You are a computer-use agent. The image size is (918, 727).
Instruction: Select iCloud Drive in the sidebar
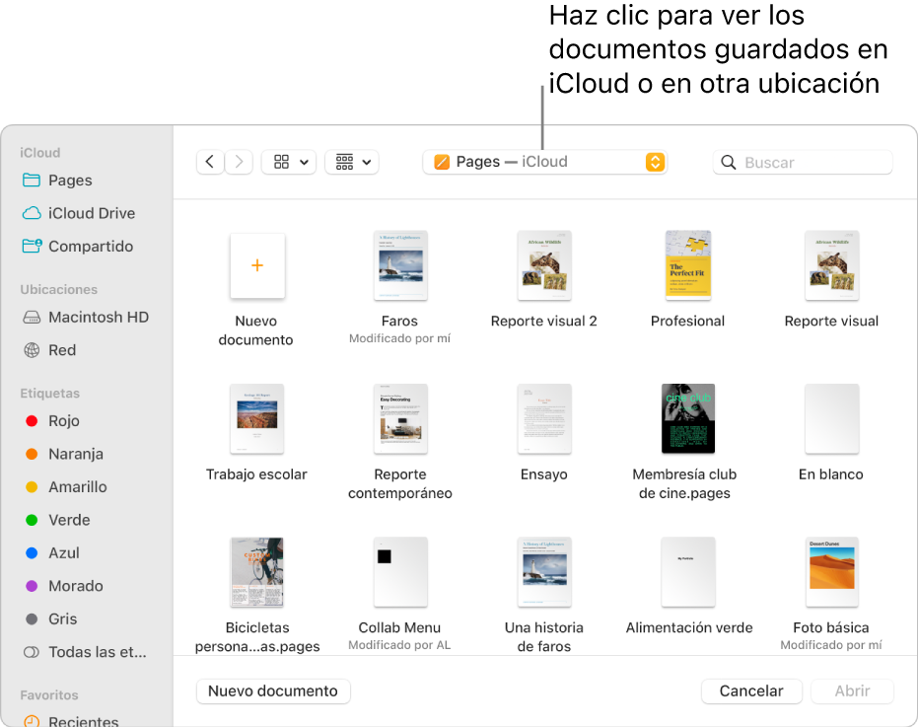tap(79, 213)
